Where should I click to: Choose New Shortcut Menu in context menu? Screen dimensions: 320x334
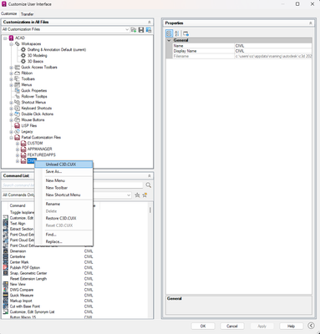point(63,195)
